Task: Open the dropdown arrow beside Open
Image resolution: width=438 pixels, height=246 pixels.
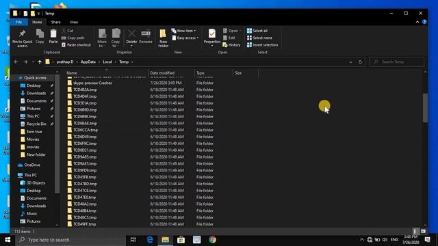Action: pos(240,31)
